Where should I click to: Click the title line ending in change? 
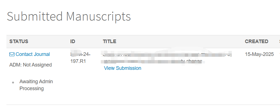(x=153, y=61)
